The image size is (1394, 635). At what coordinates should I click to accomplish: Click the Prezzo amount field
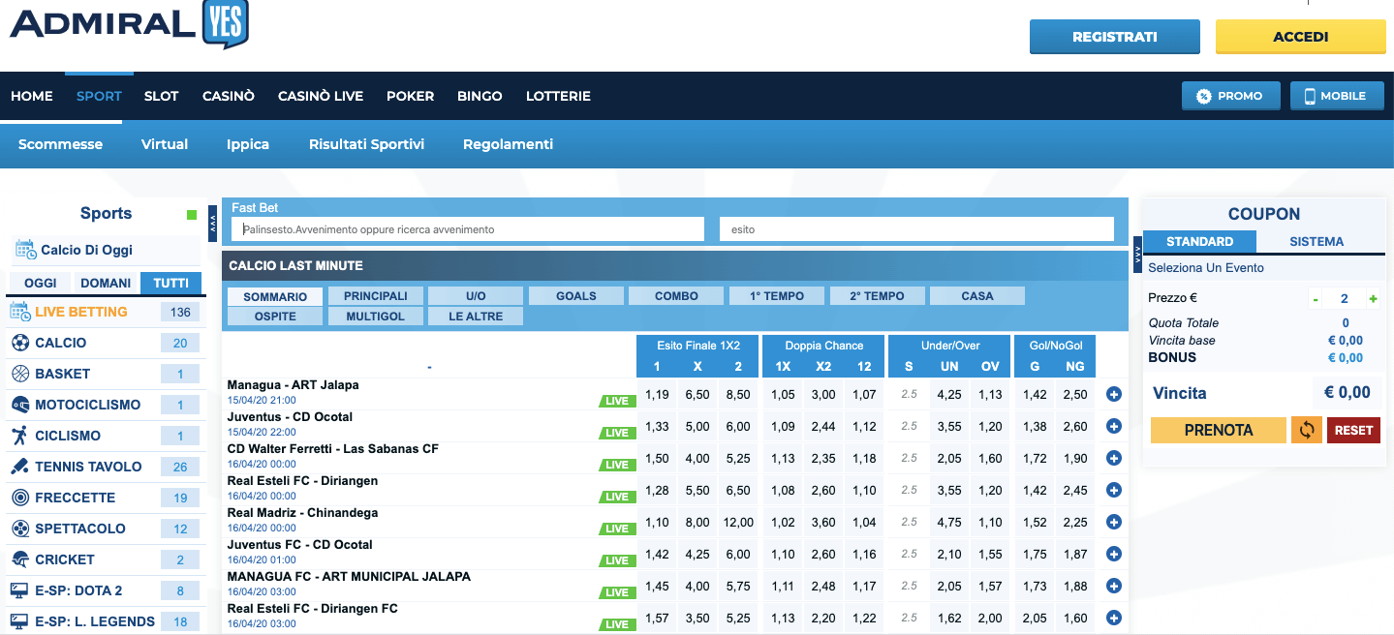(1345, 299)
